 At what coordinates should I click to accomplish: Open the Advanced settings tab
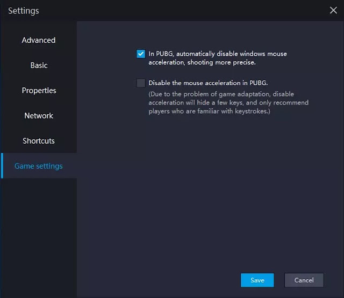(39, 40)
